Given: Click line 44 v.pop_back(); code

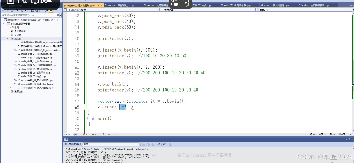Looking at the screenshot, I should pyautogui.click(x=113, y=84).
